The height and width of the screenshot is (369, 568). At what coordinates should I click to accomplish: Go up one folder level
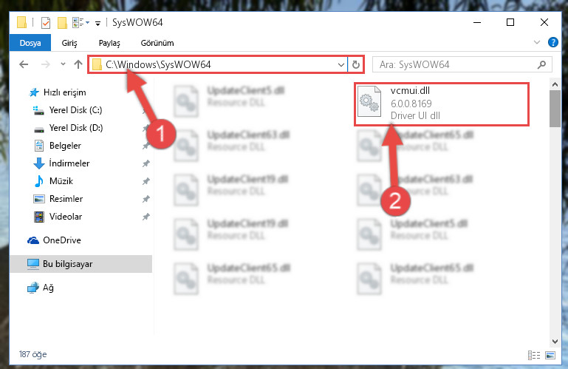[78, 64]
